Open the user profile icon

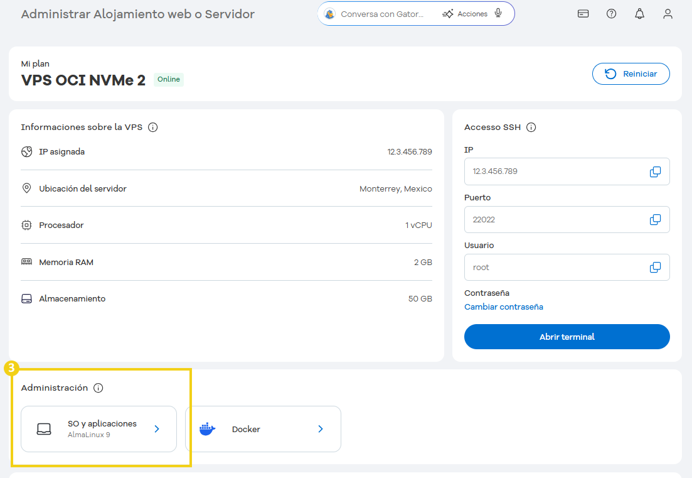pyautogui.click(x=668, y=13)
